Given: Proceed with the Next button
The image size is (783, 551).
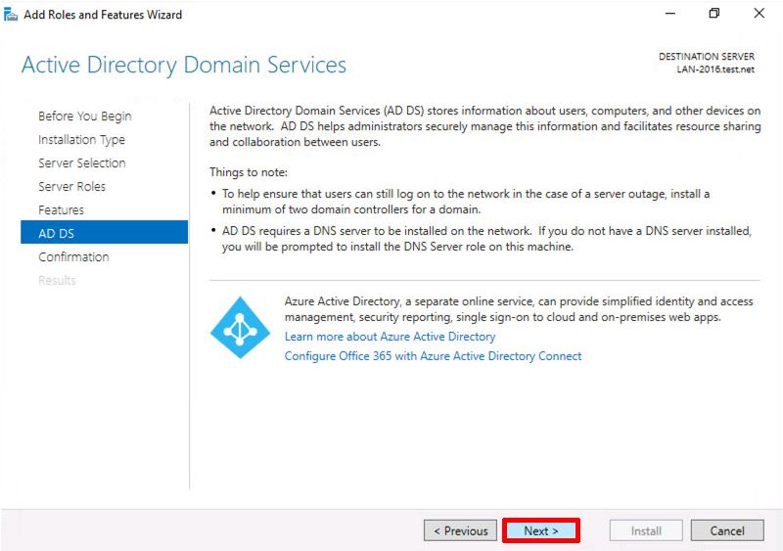Looking at the screenshot, I should point(541,530).
